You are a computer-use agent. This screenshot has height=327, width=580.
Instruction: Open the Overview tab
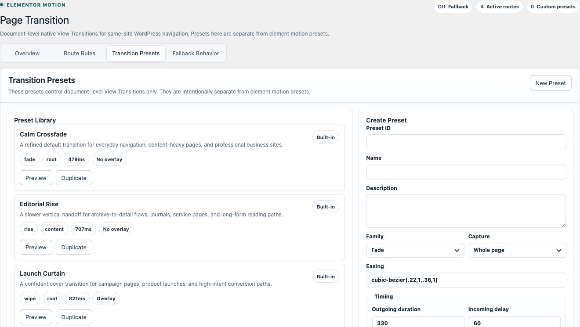pos(27,53)
